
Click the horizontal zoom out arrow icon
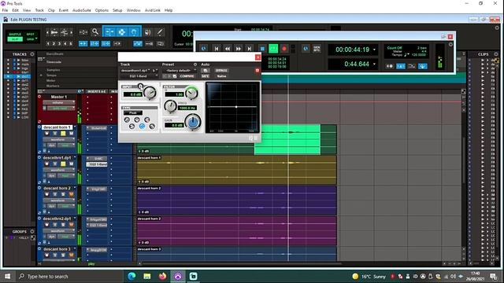pos(47,32)
